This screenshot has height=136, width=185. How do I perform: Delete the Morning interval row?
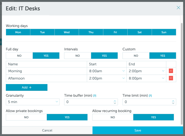(x=171, y=71)
